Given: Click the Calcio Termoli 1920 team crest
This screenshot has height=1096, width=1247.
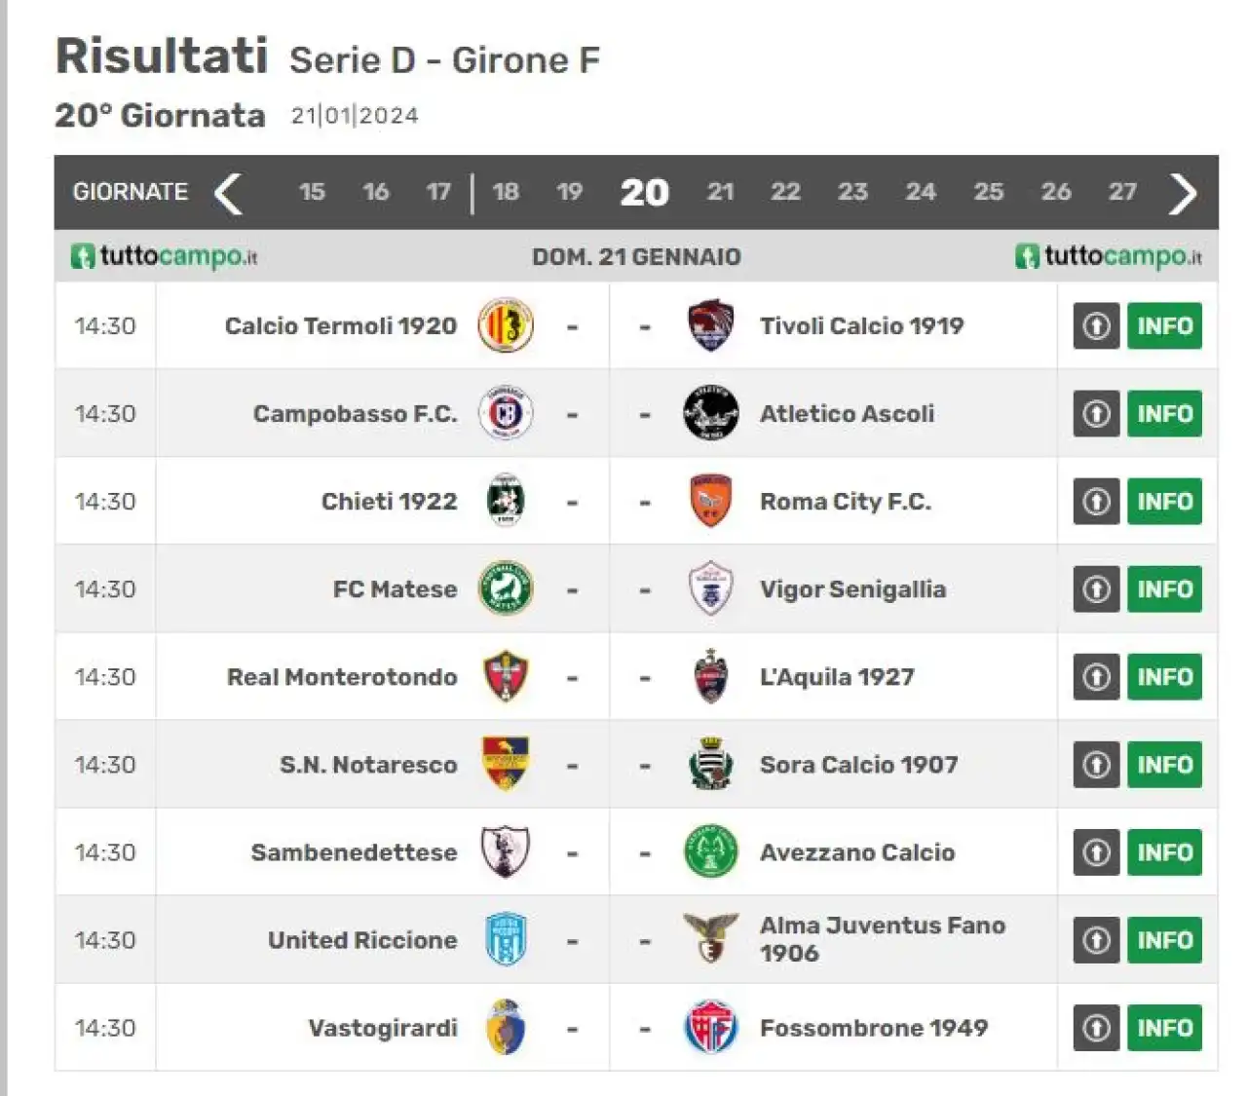Looking at the screenshot, I should tap(506, 325).
